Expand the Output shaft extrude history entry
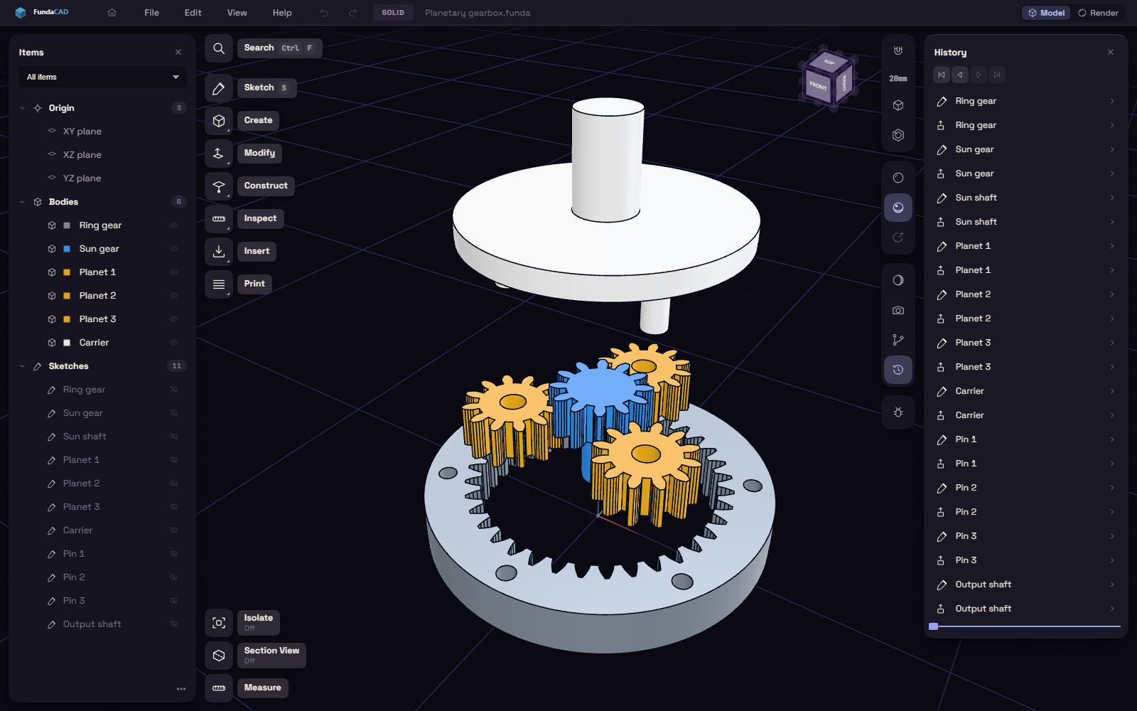Image resolution: width=1137 pixels, height=711 pixels. tap(1112, 609)
